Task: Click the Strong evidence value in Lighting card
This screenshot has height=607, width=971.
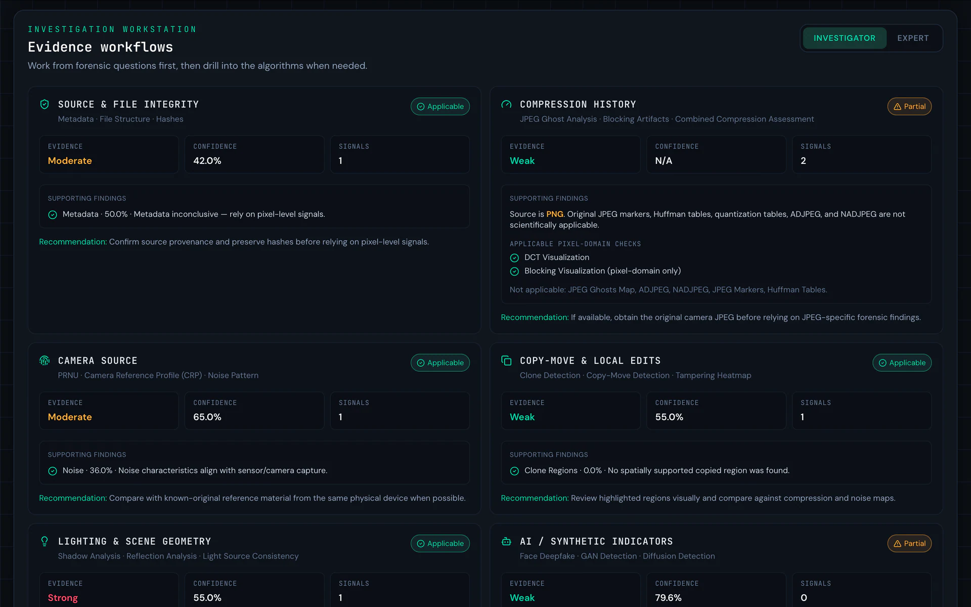Action: click(63, 598)
